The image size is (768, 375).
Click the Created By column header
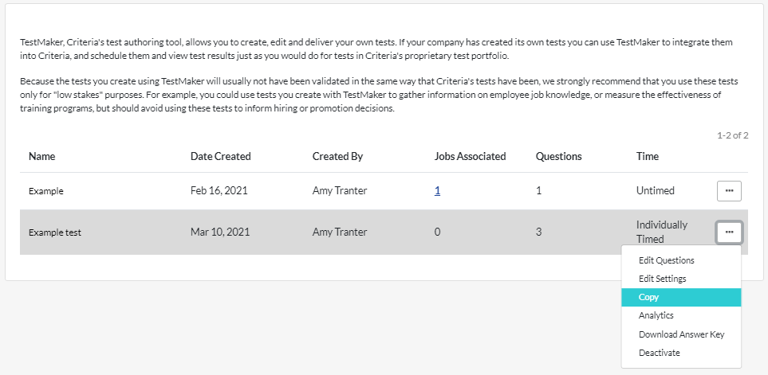(x=337, y=157)
